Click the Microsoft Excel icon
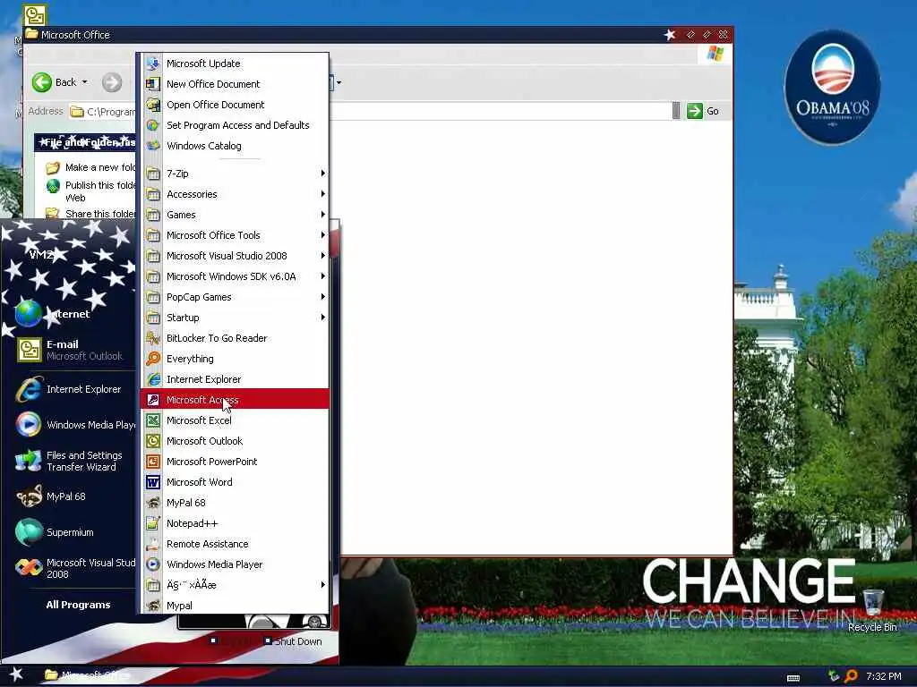This screenshot has width=917, height=687. [153, 420]
